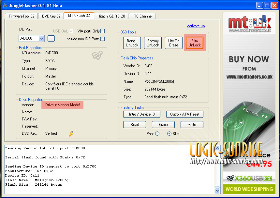Image resolution: width=280 pixels, height=198 pixels.
Task: Click the log line Manufacturer ID: 0xC2
Action: (x=29, y=171)
